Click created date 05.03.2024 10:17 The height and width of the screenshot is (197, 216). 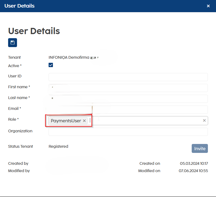click(x=194, y=163)
